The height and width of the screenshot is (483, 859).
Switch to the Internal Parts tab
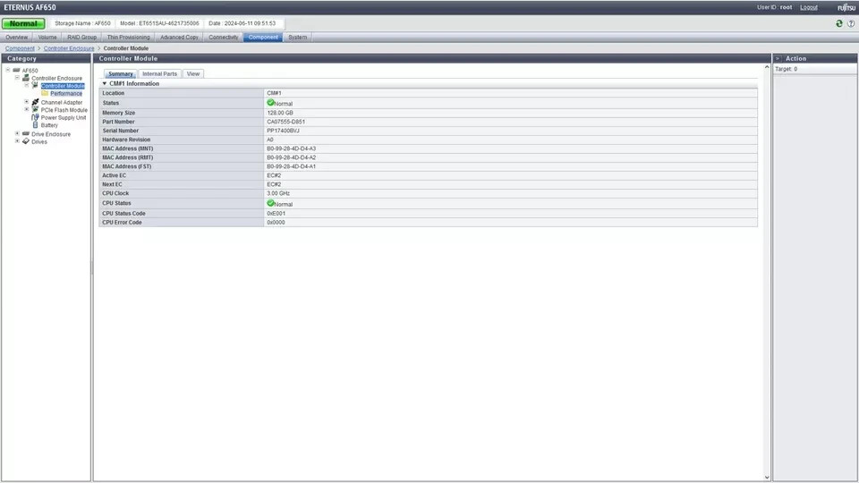pos(159,73)
